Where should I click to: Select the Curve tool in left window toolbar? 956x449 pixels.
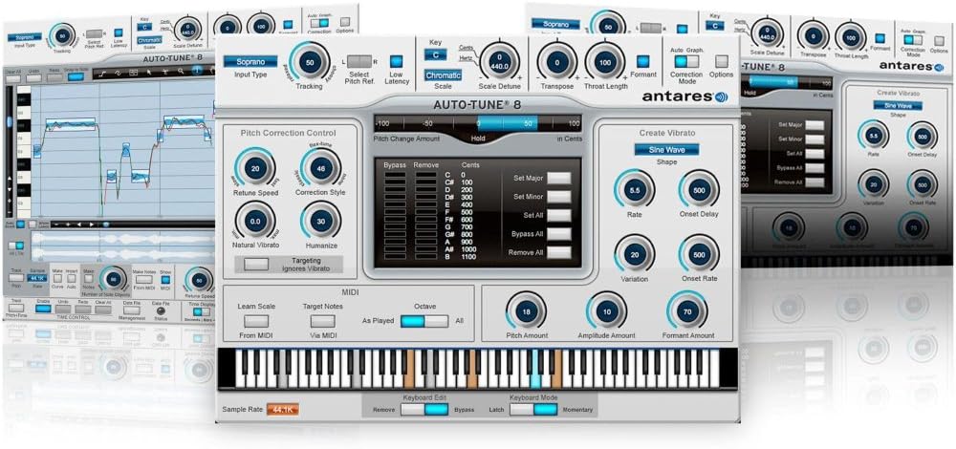[118, 73]
